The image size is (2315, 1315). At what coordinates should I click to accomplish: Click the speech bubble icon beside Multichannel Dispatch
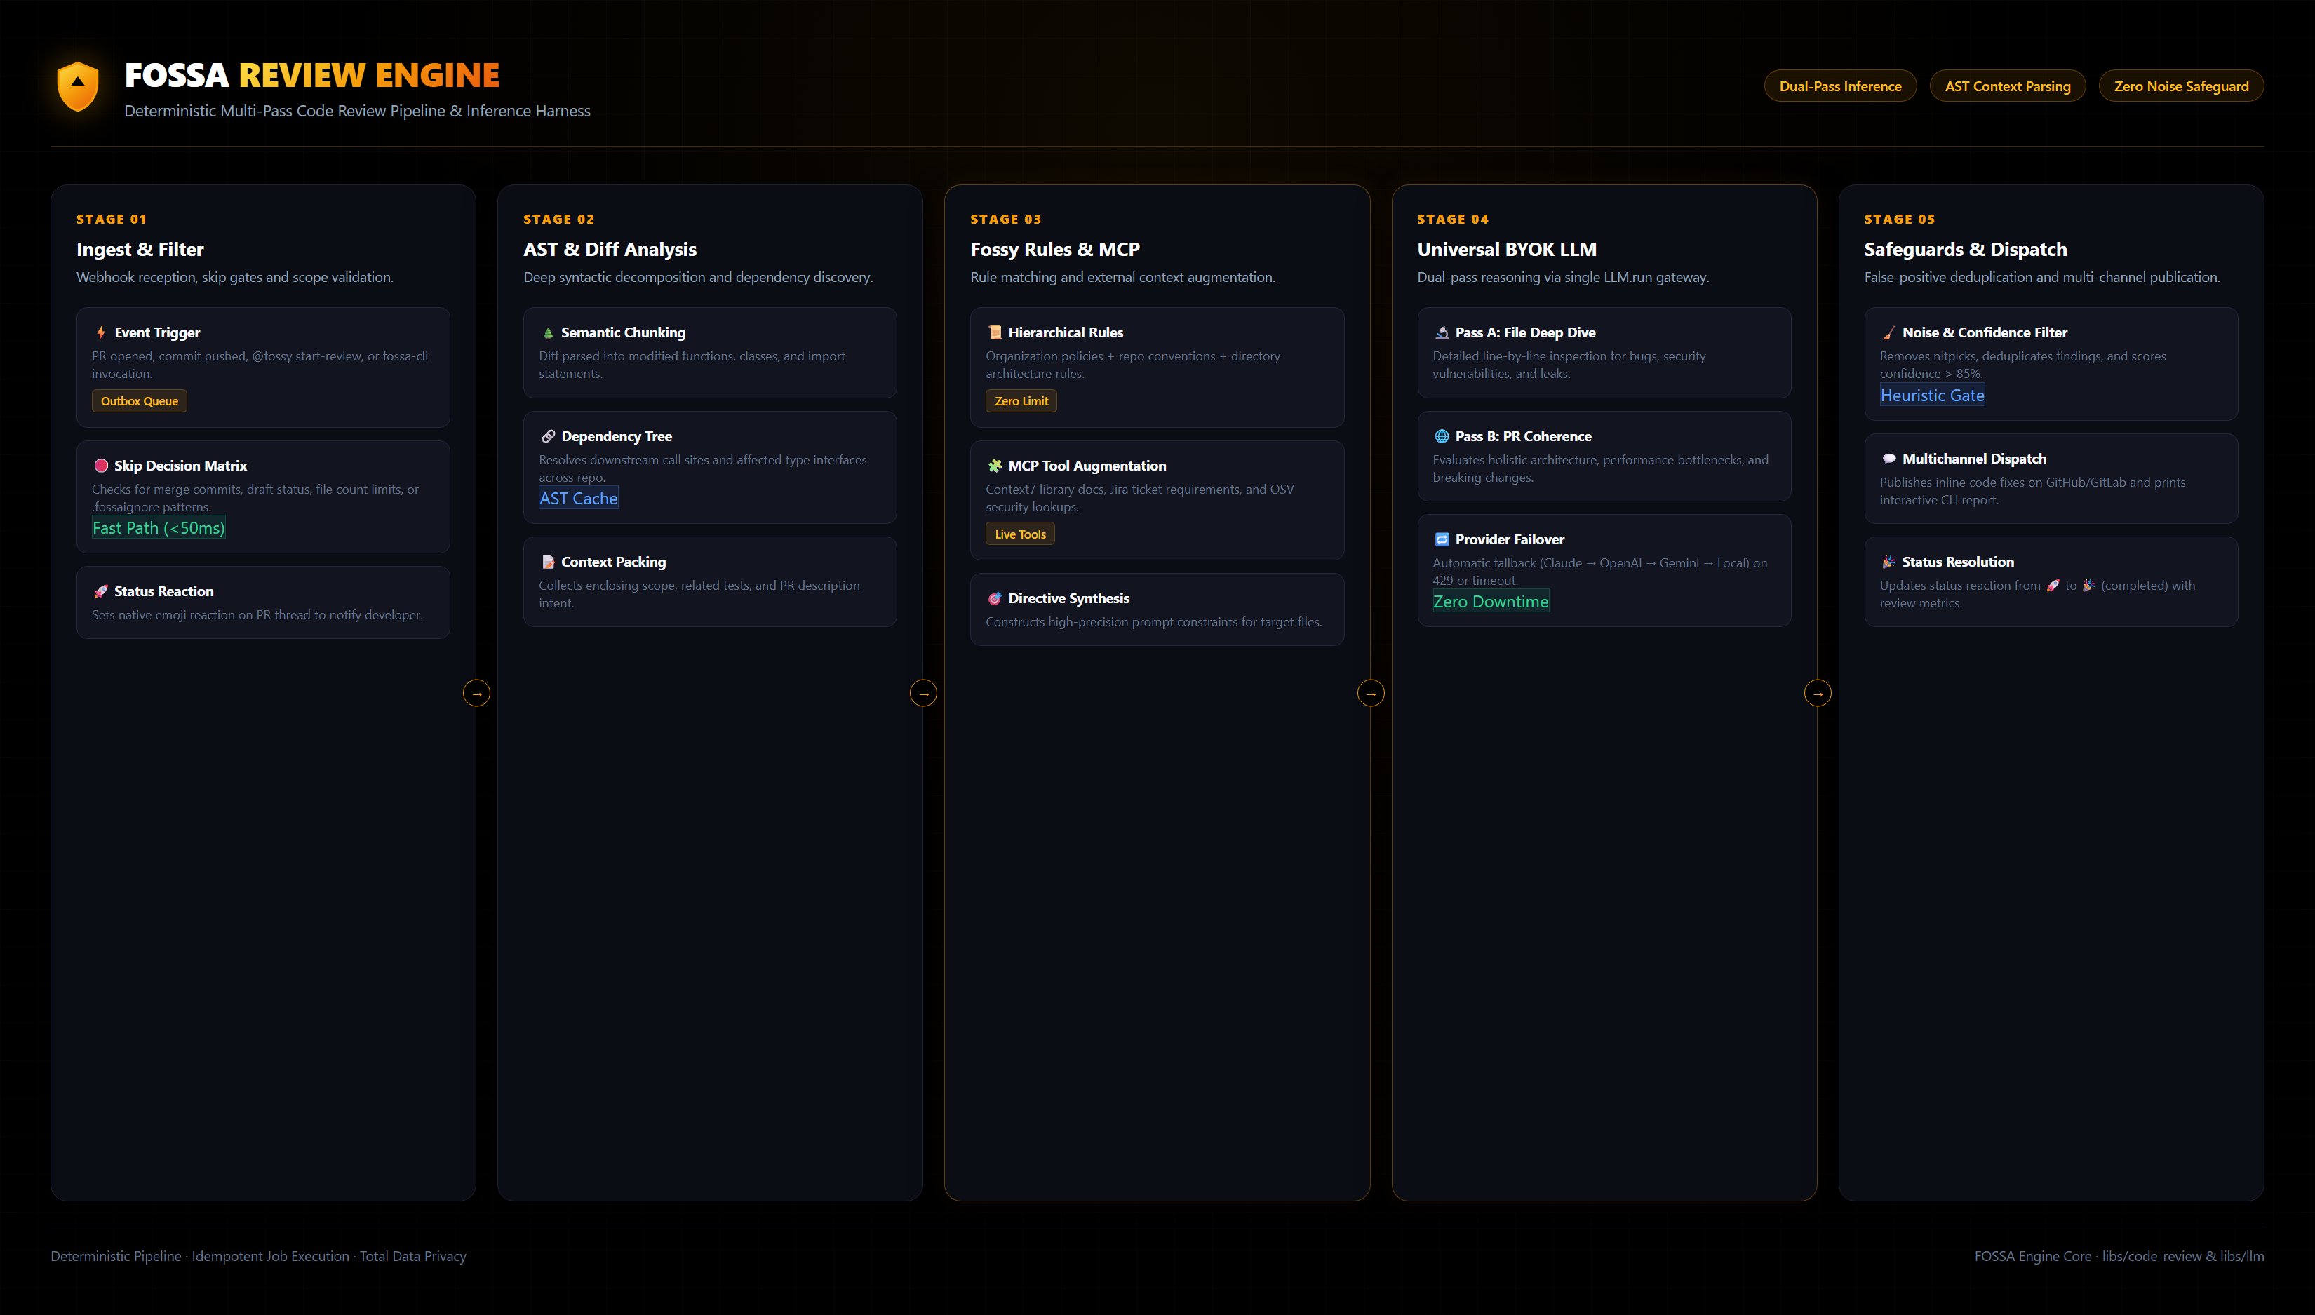click(1888, 459)
